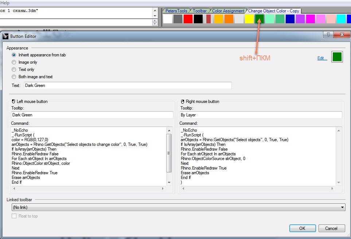Click the Button Editor title bar icon
The image size is (351, 239).
5,36
